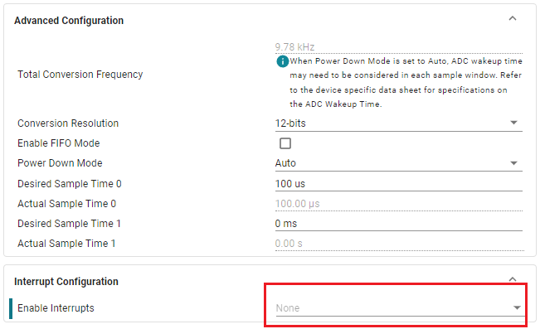Click the Enable FIFO Mode label
This screenshot has width=540, height=329.
[x=59, y=143]
